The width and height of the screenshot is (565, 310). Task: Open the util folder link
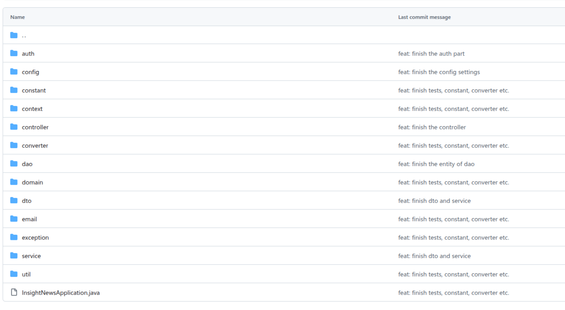point(26,275)
